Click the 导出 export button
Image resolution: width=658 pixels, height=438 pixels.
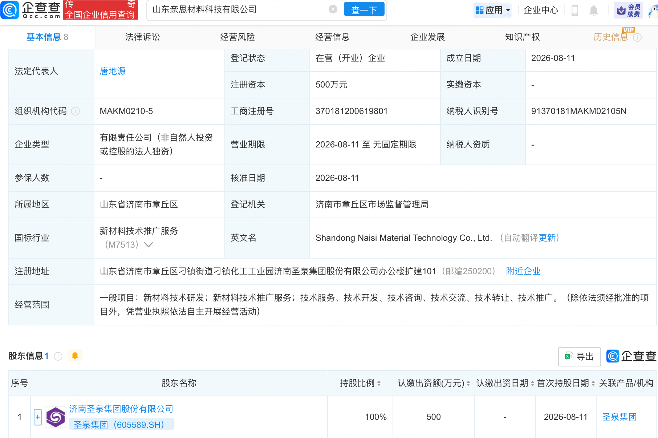pos(579,357)
